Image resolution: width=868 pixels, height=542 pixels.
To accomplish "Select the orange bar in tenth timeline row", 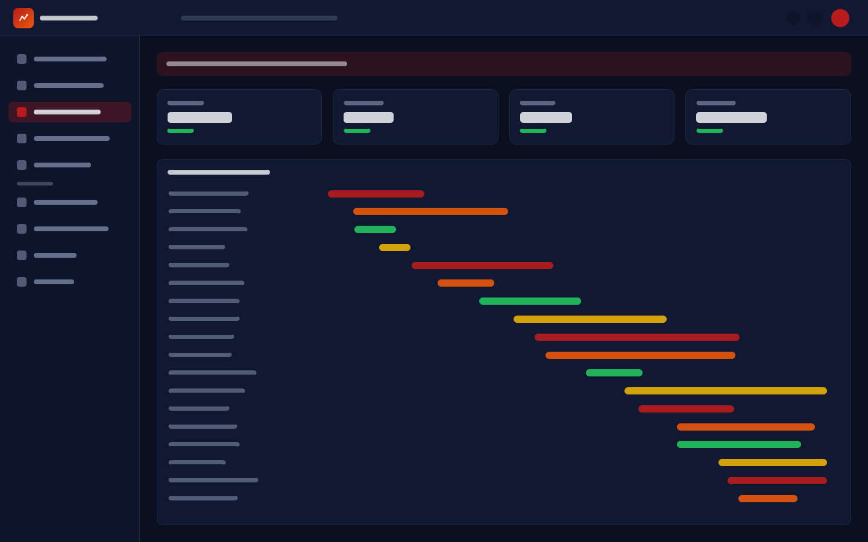I will (640, 355).
